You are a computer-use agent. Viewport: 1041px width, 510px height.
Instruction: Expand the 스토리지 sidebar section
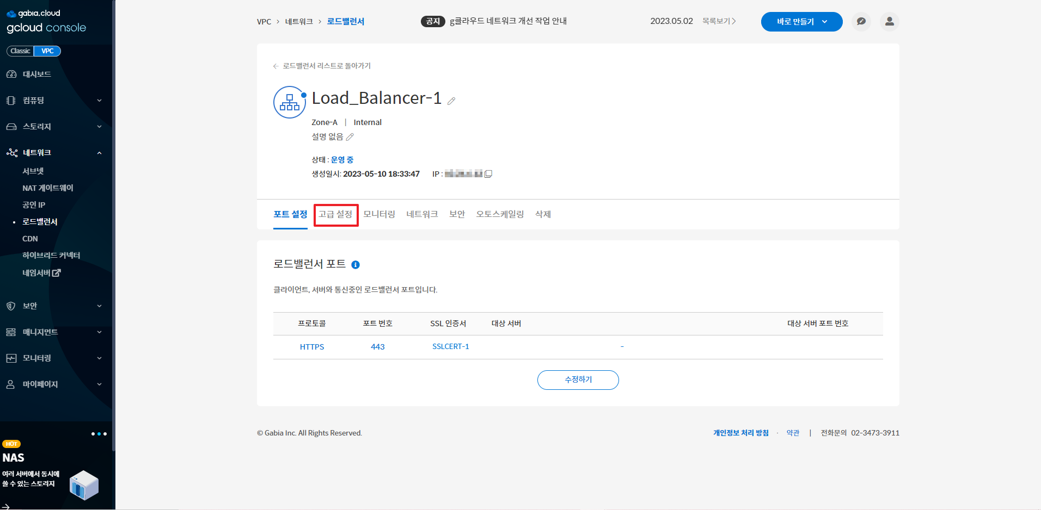[x=54, y=127]
